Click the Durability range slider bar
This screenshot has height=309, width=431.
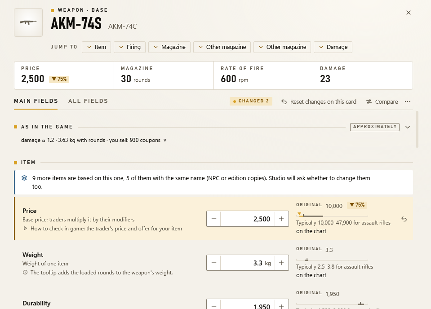[x=332, y=304]
